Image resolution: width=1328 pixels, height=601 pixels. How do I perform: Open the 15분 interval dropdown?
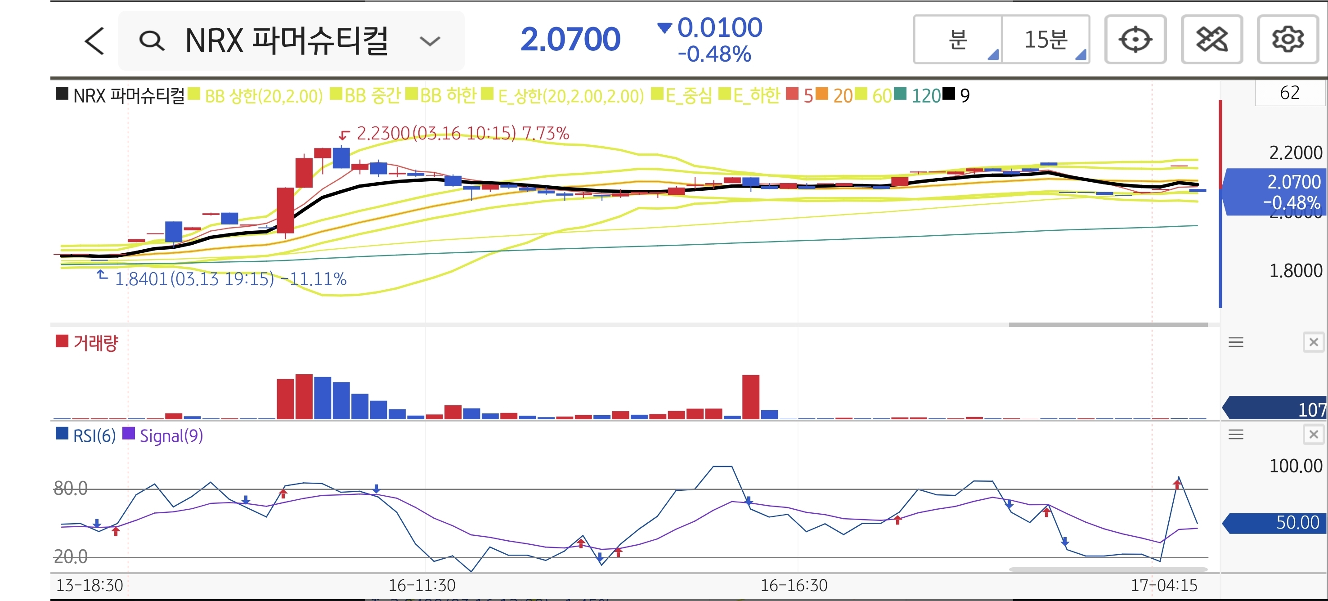1045,40
